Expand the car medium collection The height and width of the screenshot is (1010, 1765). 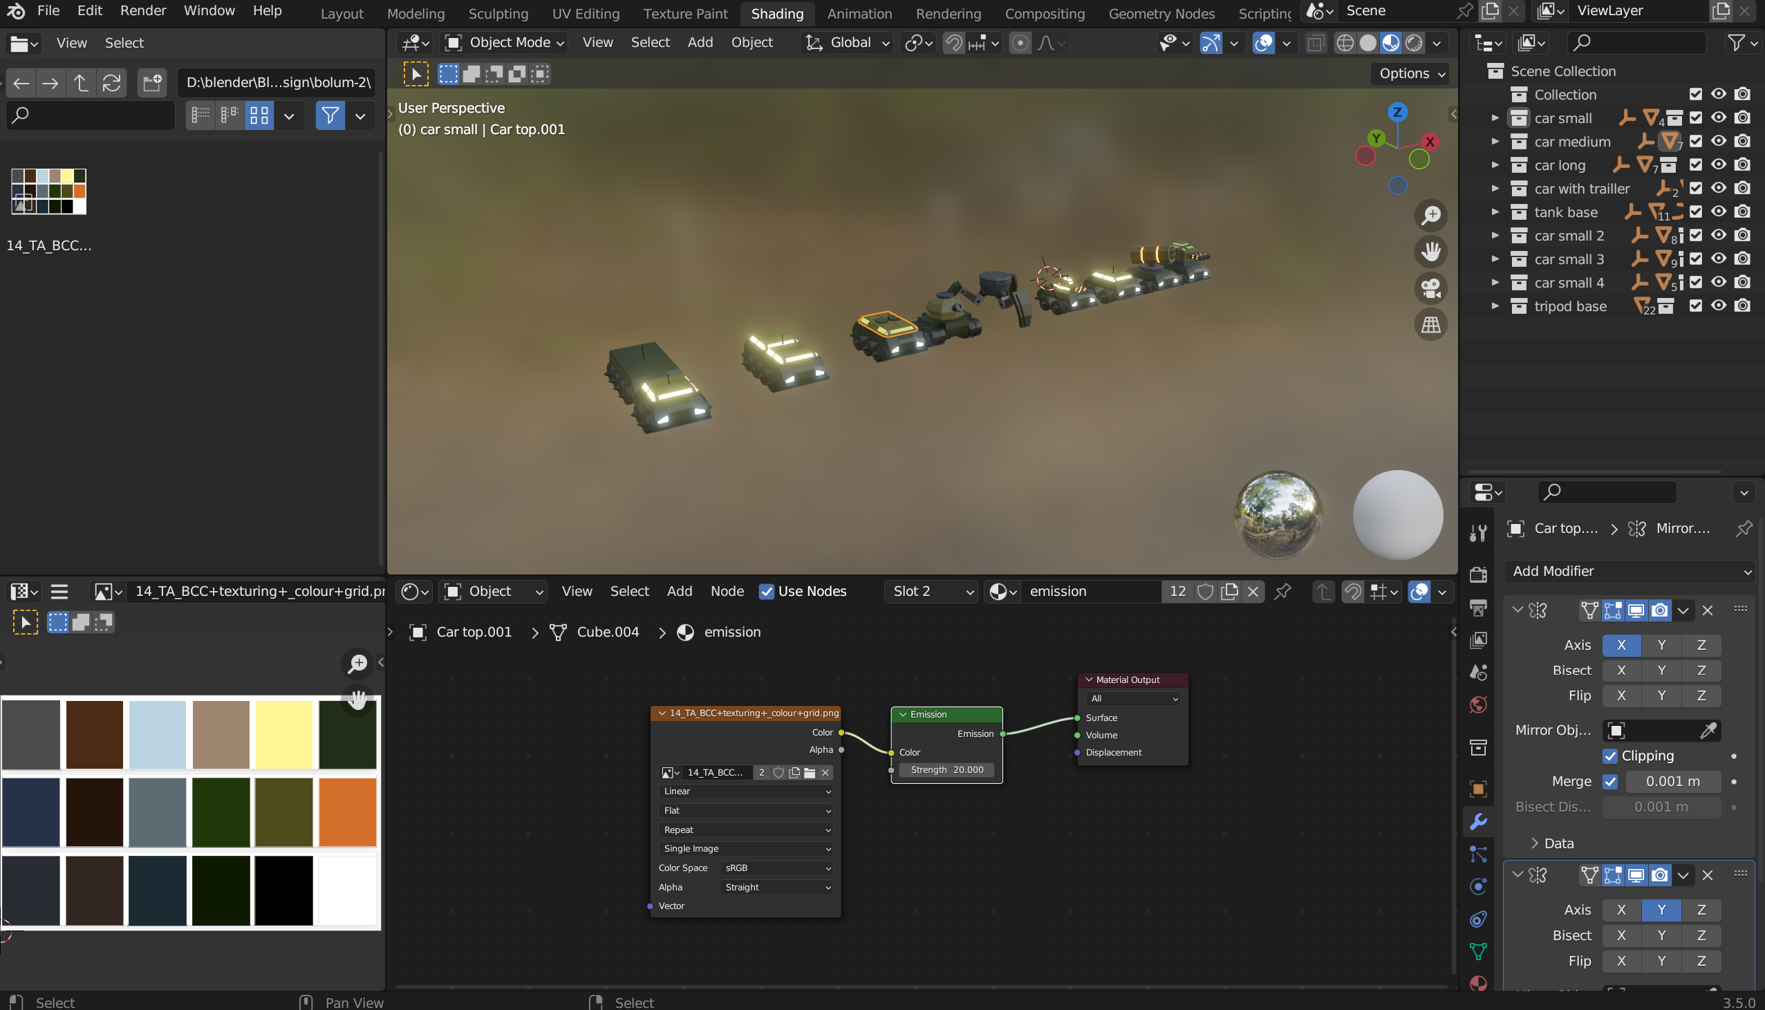1495,142
